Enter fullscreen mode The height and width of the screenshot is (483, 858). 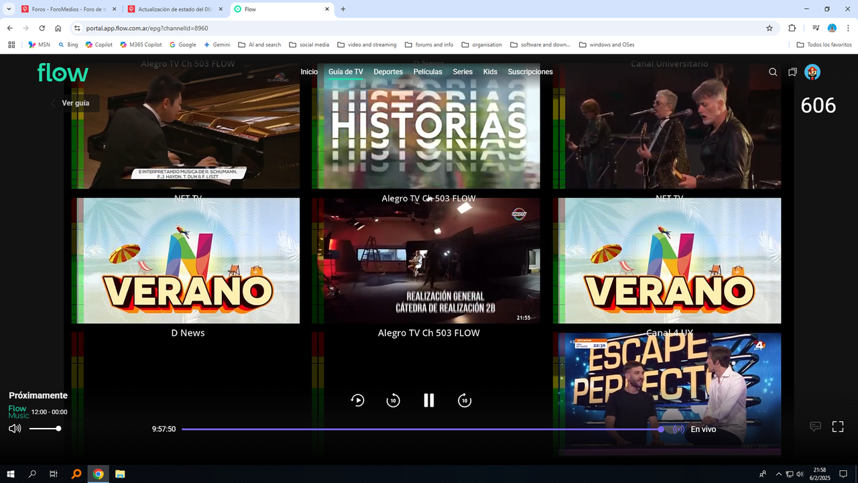point(838,427)
